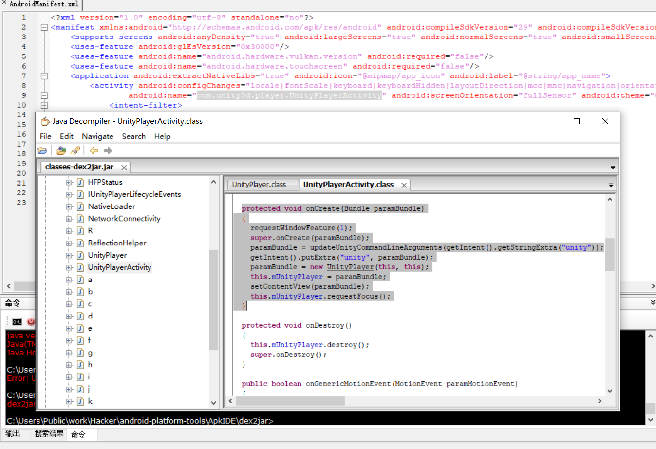Screen dimensions: 656x449
Task: Click the Open File folder icon
Action: [42, 150]
